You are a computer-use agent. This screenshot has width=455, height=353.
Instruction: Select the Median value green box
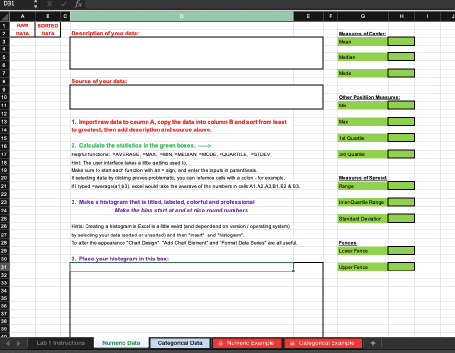point(401,57)
